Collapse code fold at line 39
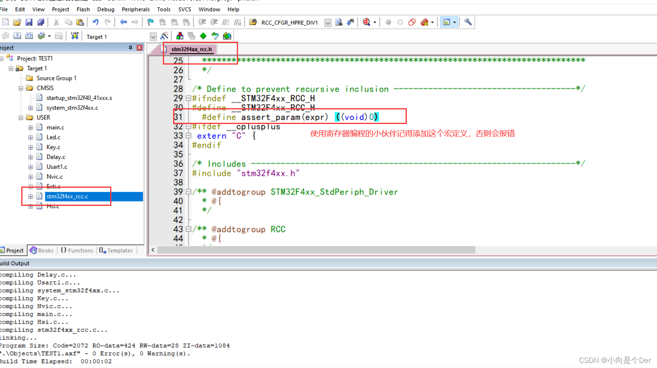 coord(188,192)
